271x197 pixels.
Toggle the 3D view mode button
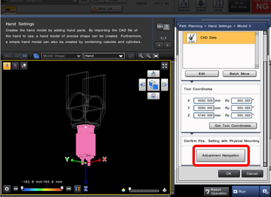25,56
